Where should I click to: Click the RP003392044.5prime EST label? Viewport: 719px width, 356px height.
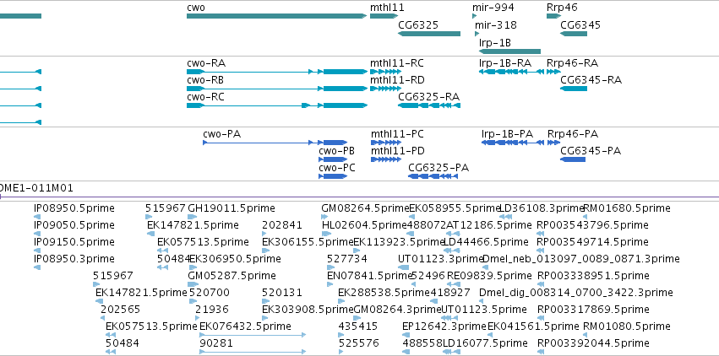click(593, 343)
